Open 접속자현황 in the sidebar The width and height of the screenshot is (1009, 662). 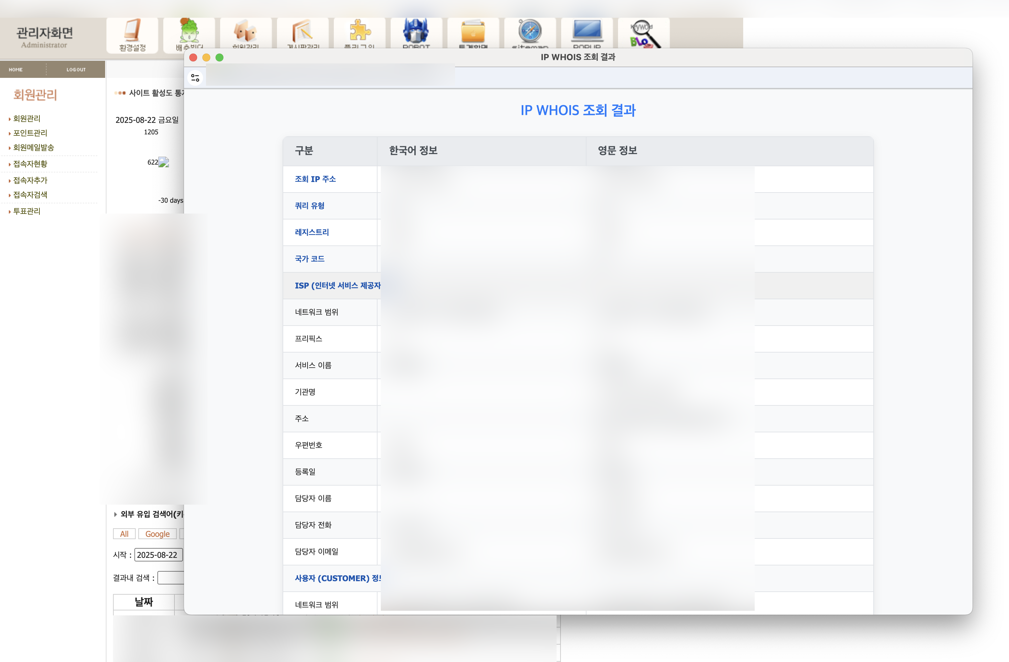click(x=30, y=164)
